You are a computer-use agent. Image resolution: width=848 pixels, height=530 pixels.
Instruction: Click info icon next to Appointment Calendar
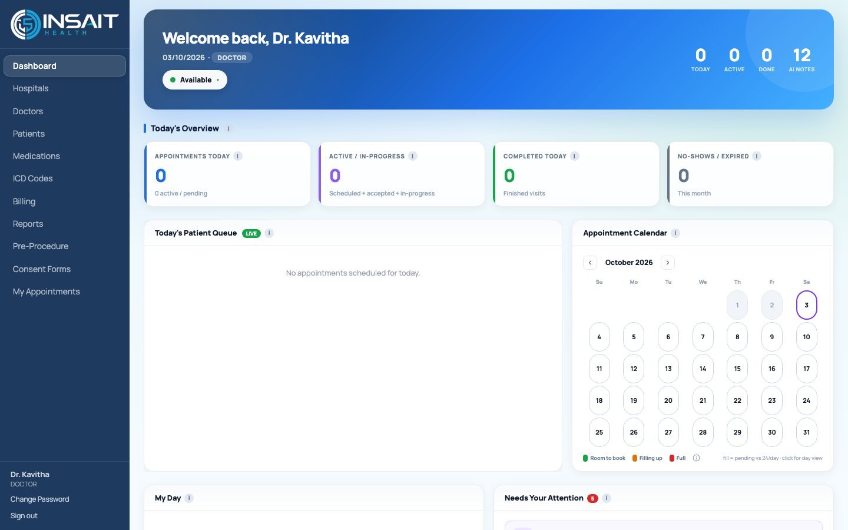coord(675,233)
